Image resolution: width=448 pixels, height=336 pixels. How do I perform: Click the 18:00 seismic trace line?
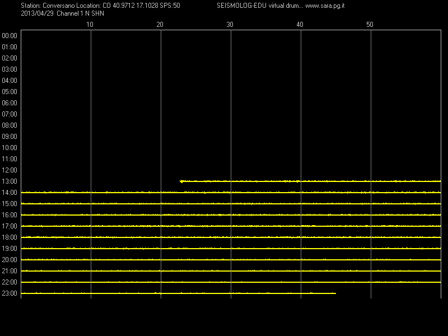(x=231, y=237)
